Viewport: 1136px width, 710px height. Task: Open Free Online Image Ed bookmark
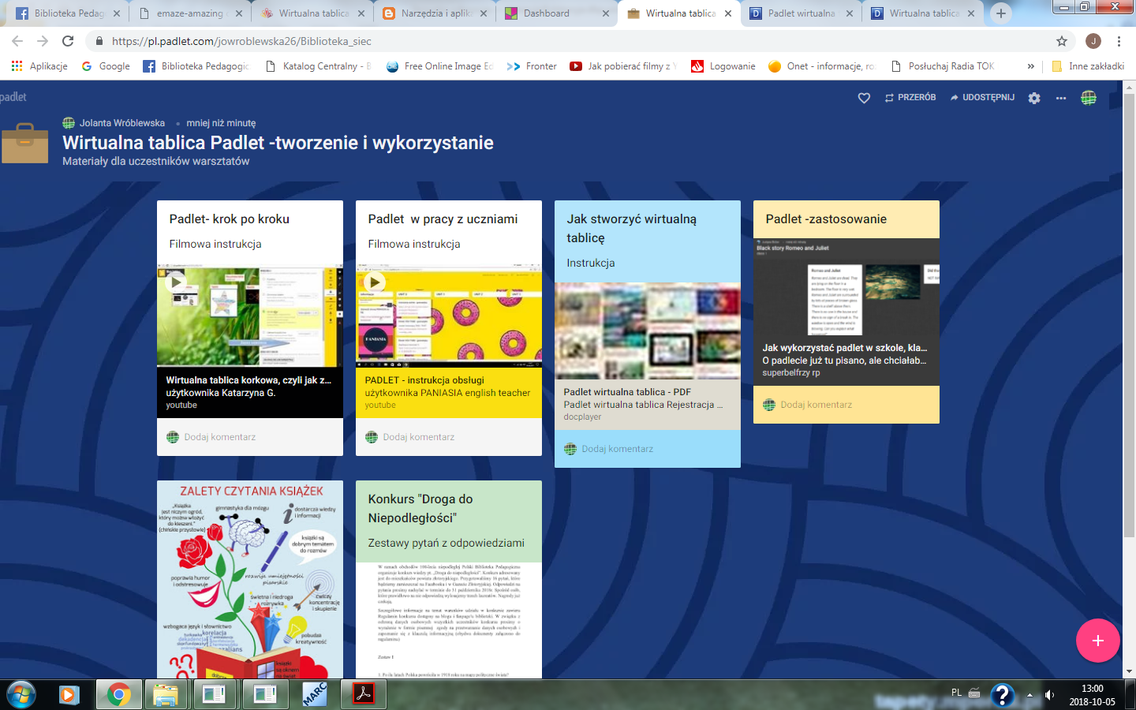439,66
